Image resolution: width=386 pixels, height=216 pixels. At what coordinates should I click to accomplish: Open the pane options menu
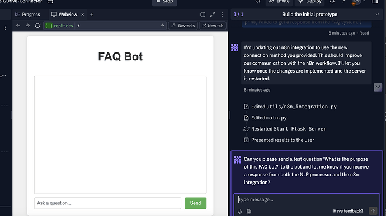click(222, 15)
